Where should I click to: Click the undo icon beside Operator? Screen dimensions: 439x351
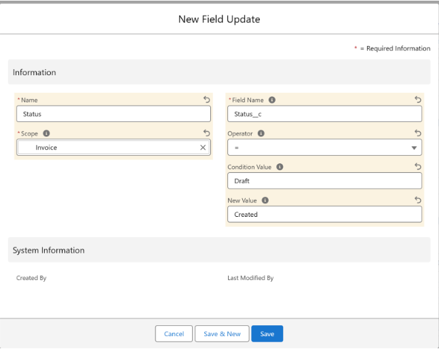point(418,133)
